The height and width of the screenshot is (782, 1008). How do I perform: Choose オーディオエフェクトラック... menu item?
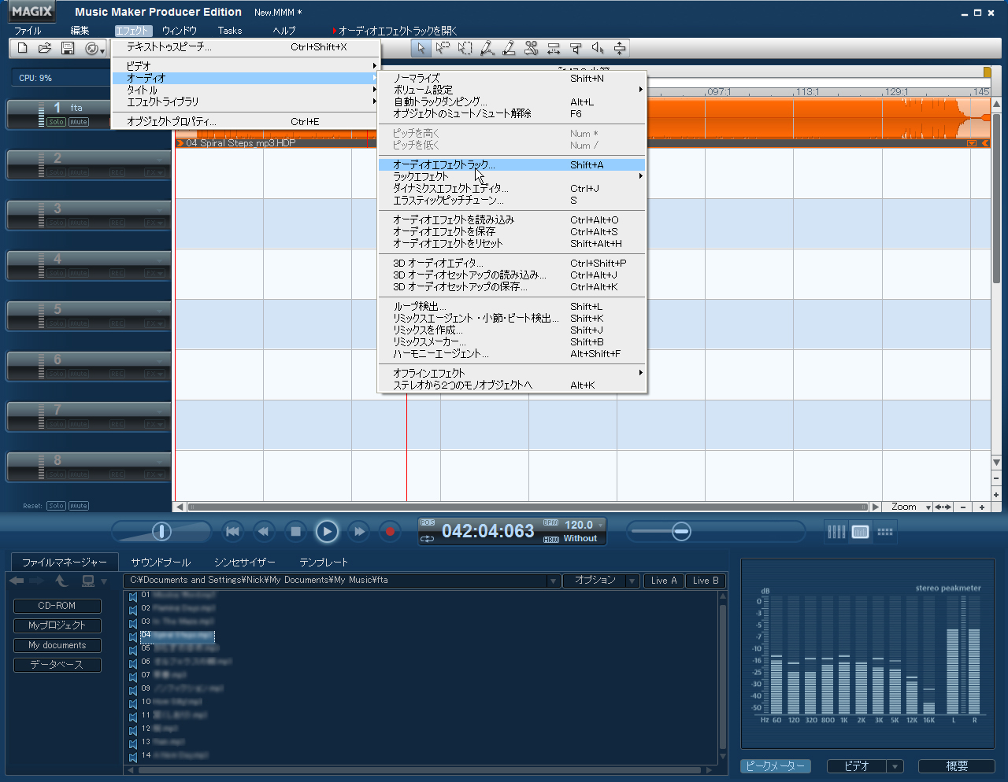(512, 164)
